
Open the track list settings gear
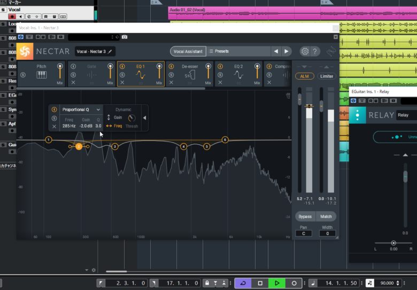(94, 270)
